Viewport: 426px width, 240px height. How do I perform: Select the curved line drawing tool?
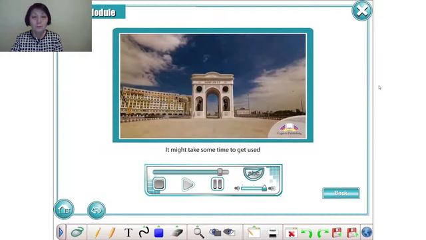(x=144, y=232)
